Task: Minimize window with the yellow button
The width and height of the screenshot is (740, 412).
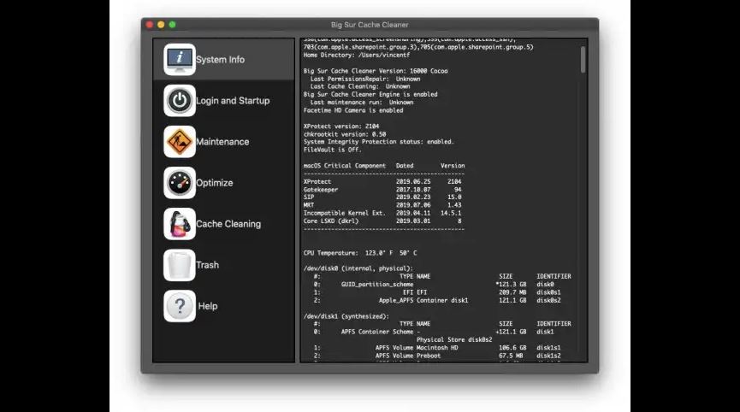Action: [161, 25]
